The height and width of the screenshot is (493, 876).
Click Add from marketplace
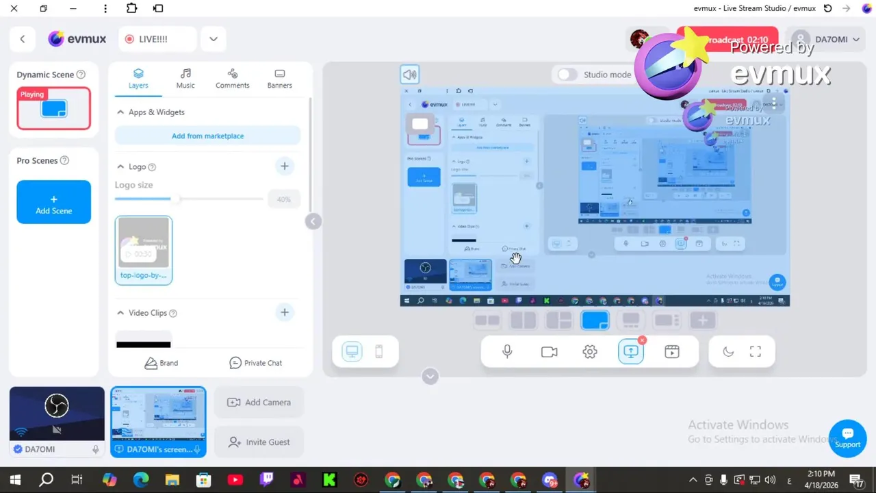[x=207, y=136]
